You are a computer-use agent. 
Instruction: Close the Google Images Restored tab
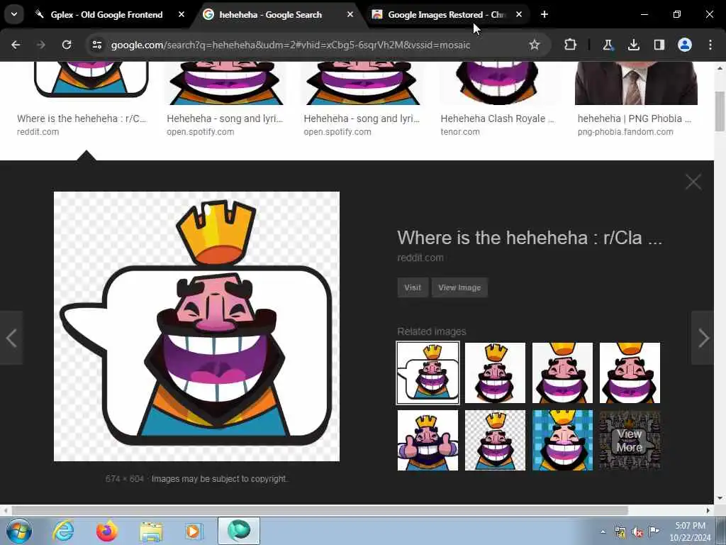pos(518,15)
